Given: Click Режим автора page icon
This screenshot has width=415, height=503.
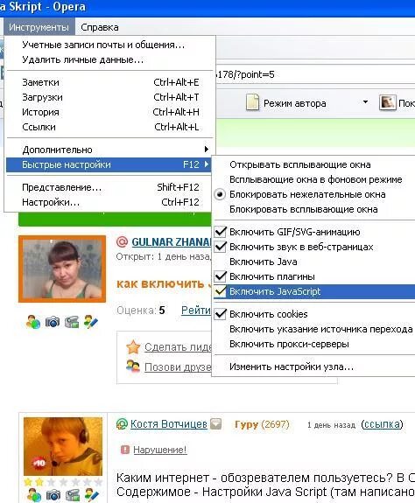Looking at the screenshot, I should tap(252, 102).
